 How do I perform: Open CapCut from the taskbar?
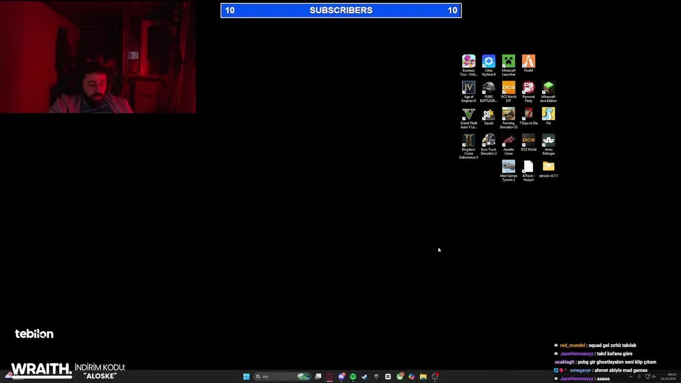tap(388, 377)
